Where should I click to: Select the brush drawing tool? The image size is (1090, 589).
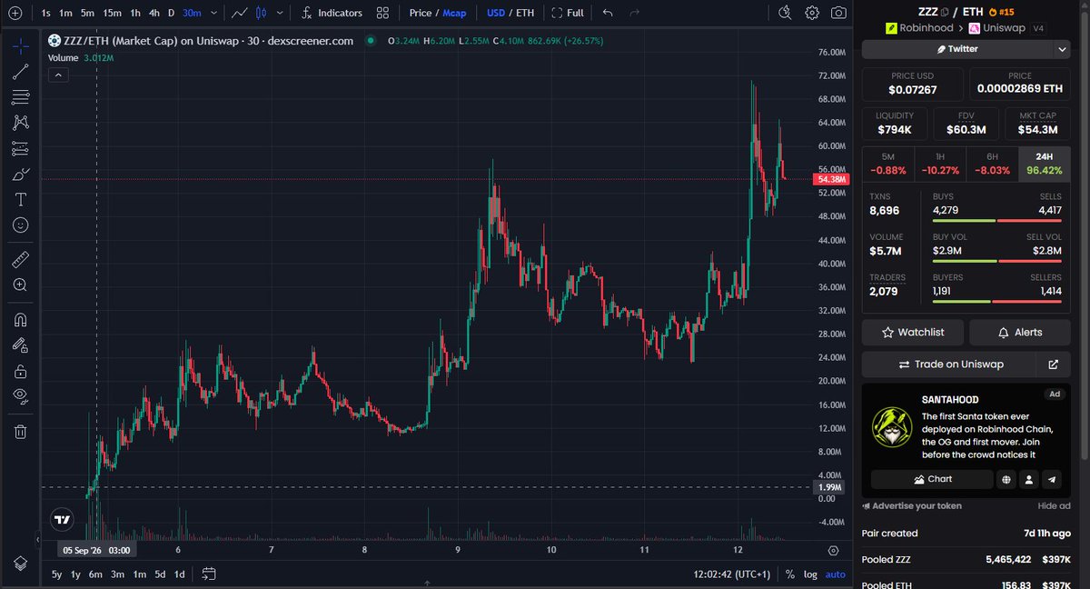[21, 174]
